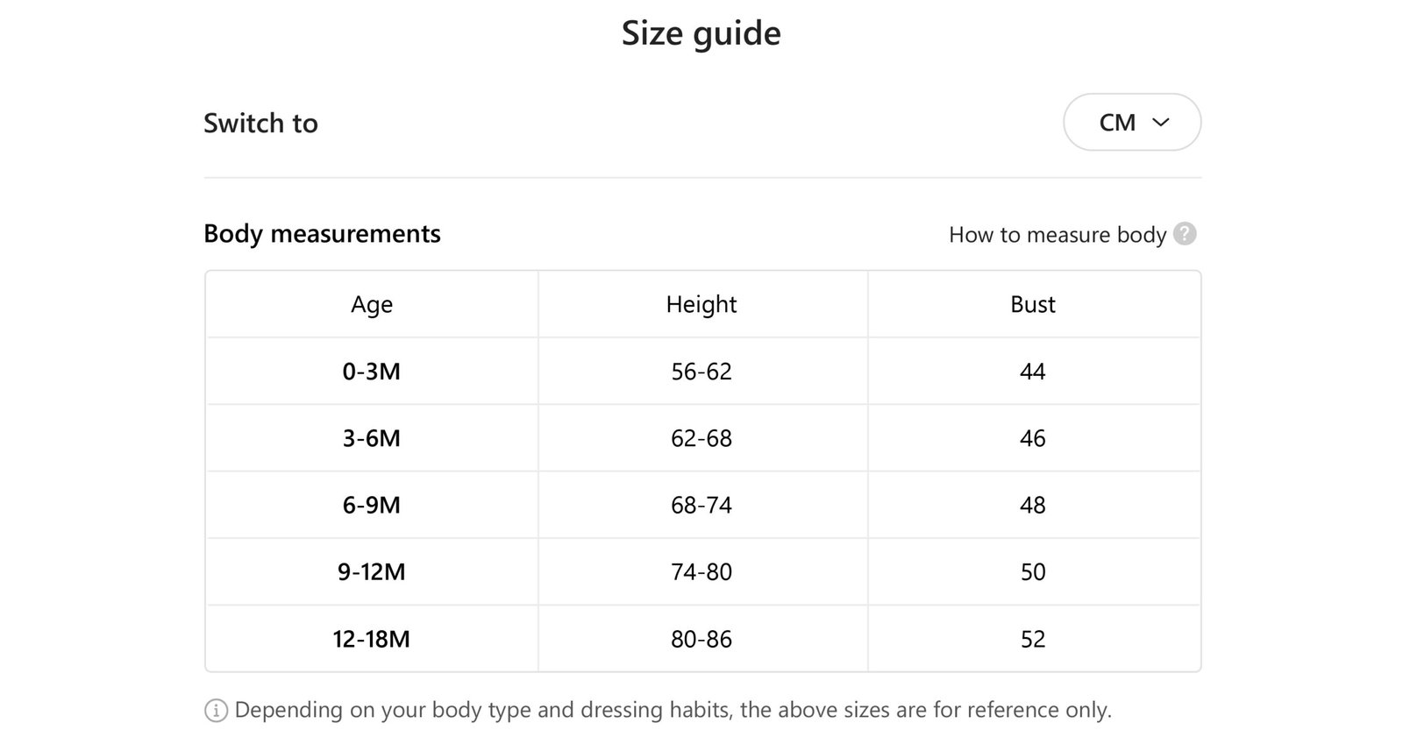Select the bust value 52 cell
The width and height of the screenshot is (1403, 737).
pos(1033,639)
